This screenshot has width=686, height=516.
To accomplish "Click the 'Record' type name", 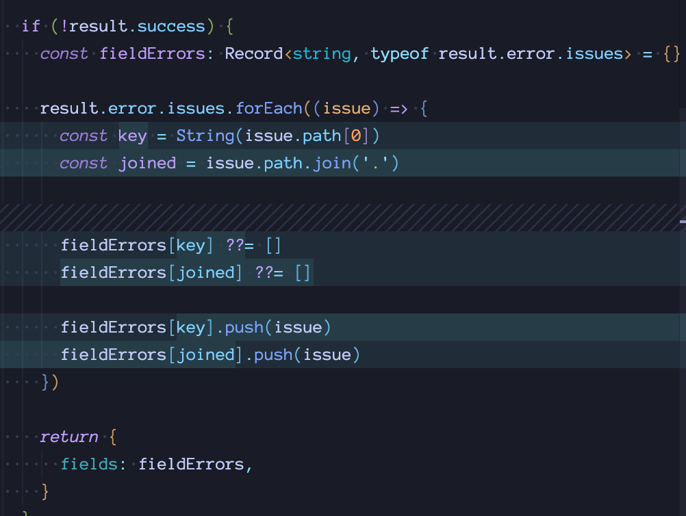I will pyautogui.click(x=254, y=54).
